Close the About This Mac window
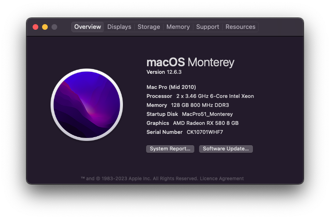Image resolution: width=330 pixels, height=219 pixels. [35, 27]
